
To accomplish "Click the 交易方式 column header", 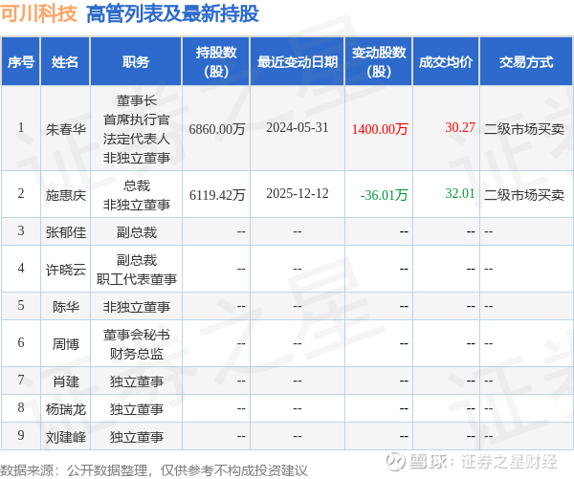I will pyautogui.click(x=526, y=62).
